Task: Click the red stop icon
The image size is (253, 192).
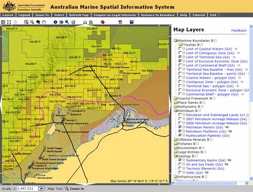Action: [102, 22]
